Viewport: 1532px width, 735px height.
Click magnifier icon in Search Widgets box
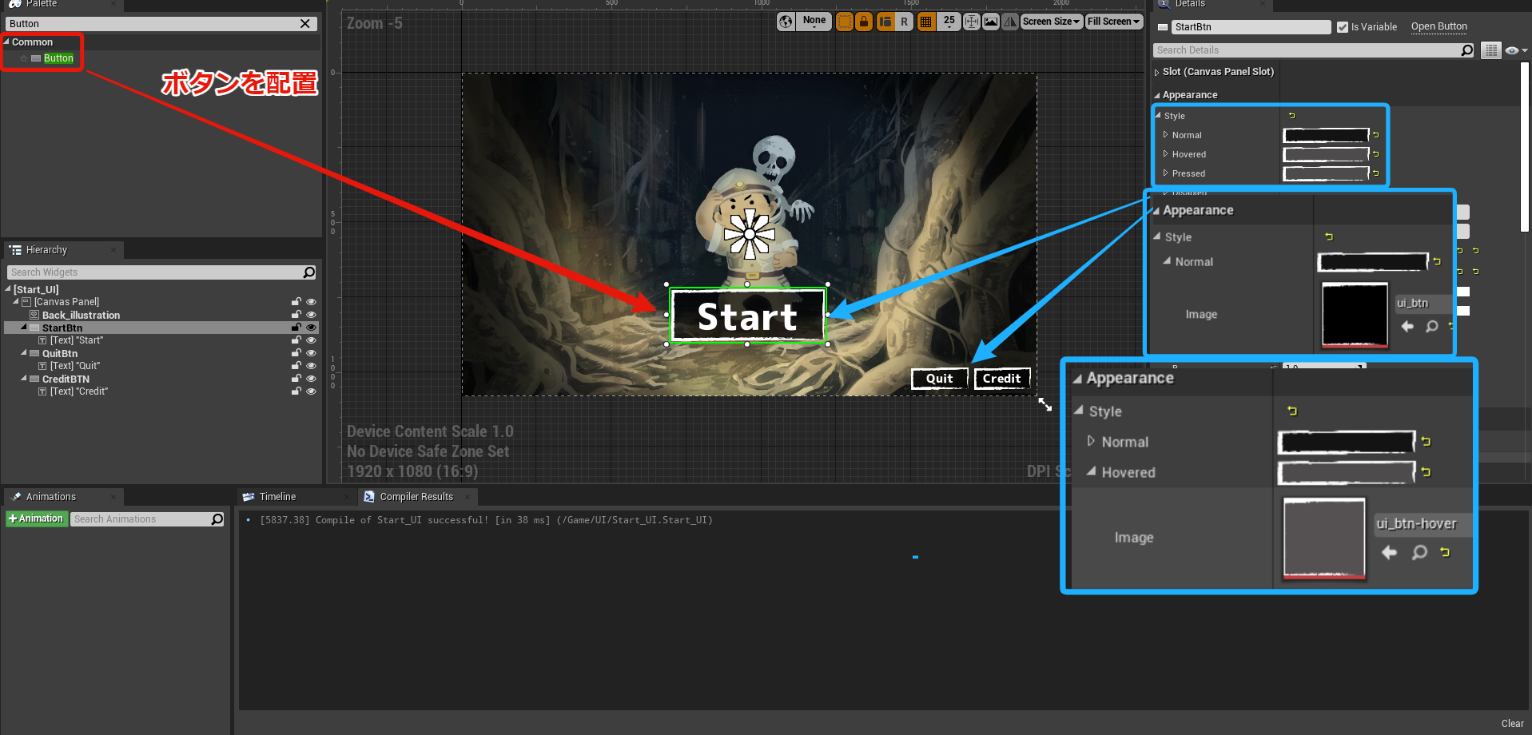pos(310,272)
